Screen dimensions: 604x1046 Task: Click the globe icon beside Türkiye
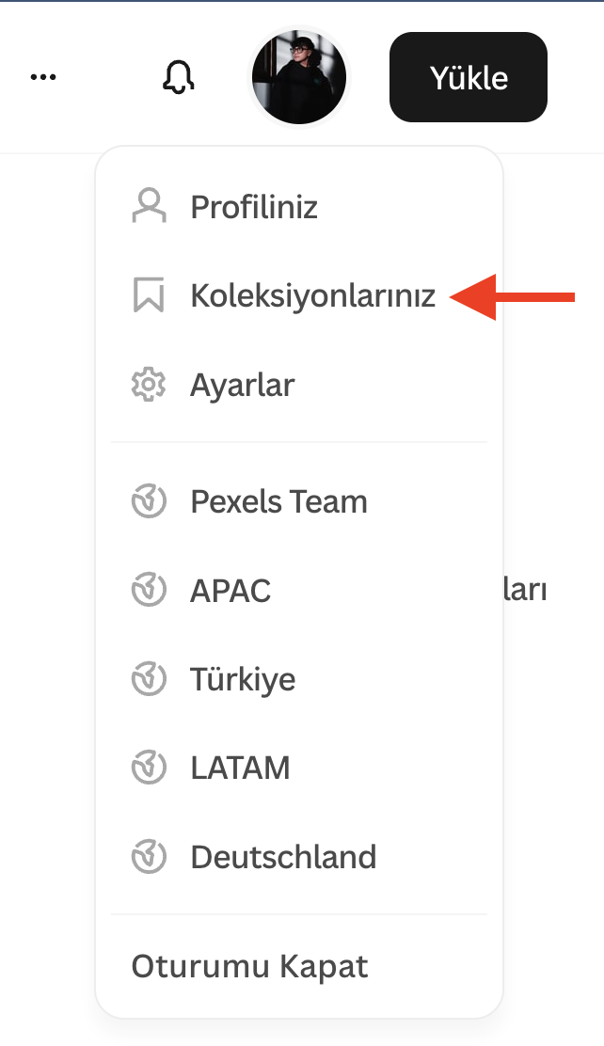[149, 679]
